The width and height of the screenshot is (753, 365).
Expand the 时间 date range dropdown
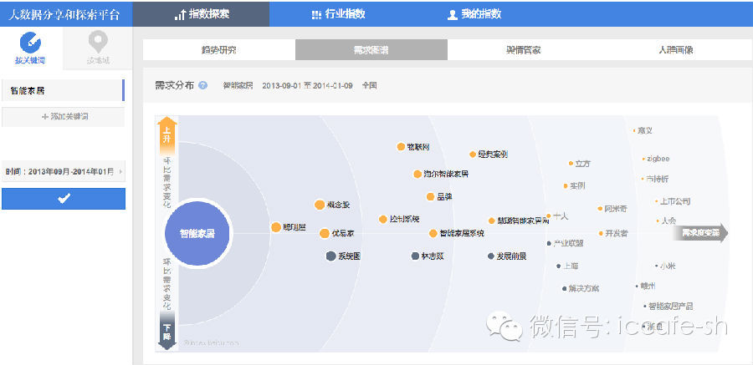[x=64, y=171]
